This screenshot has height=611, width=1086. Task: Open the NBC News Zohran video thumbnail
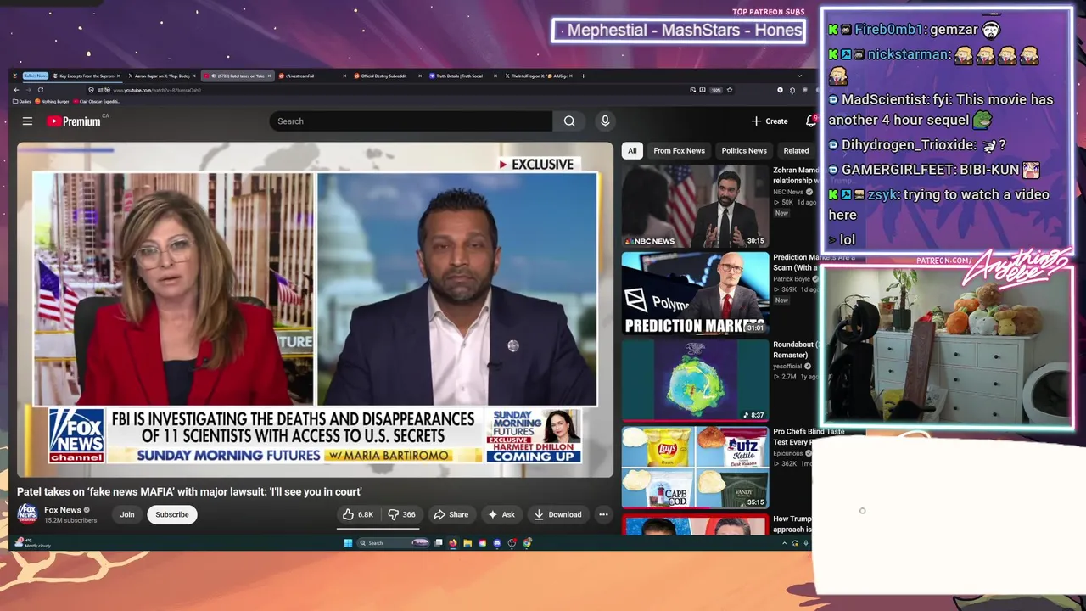(695, 205)
